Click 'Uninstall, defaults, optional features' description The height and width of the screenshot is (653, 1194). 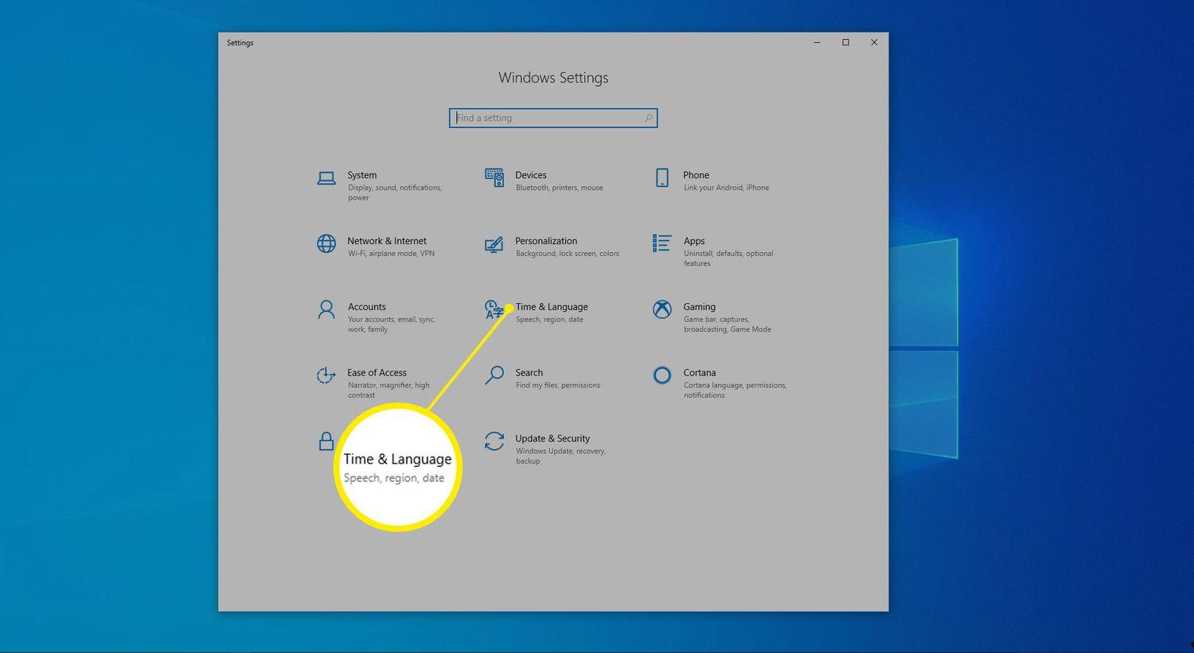coord(728,258)
